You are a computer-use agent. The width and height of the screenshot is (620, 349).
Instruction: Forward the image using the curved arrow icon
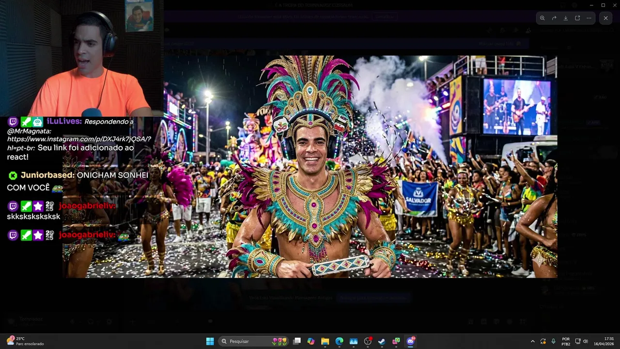pos(554,18)
